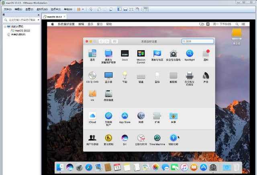The width and height of the screenshot is (257, 175).
Task: Launch Safari from the Dock
Action: (89, 167)
